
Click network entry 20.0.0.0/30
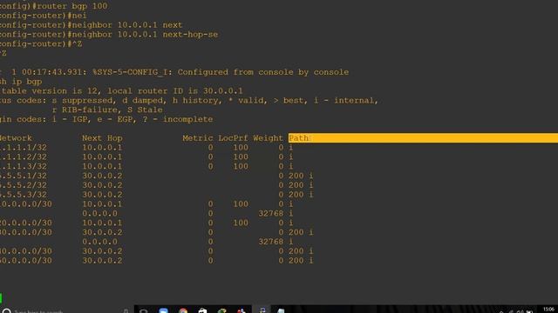point(26,223)
